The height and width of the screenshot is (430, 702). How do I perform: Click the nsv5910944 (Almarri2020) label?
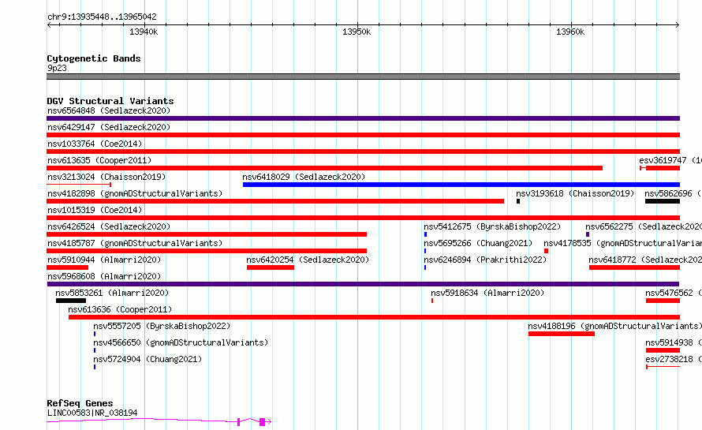tap(104, 260)
